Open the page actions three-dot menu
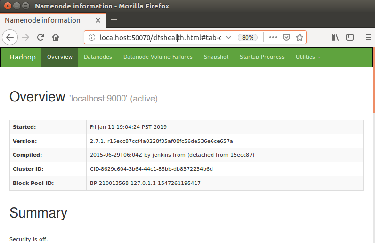This screenshot has height=243, width=375. [x=273, y=37]
